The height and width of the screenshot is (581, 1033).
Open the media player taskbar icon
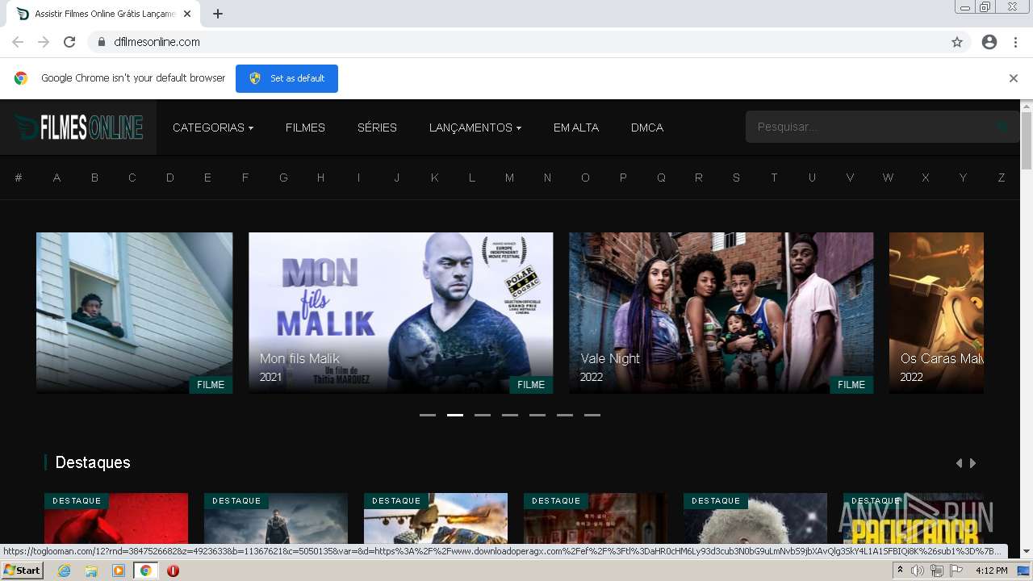[119, 571]
